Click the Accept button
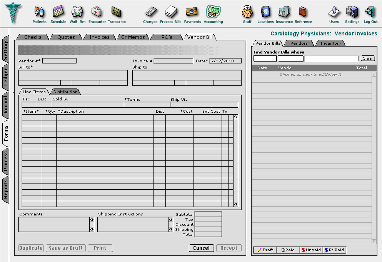 click(229, 248)
